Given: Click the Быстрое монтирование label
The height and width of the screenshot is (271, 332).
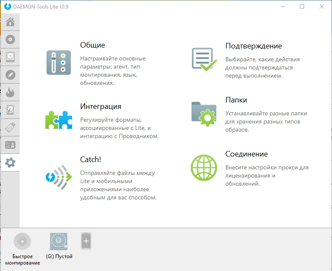Looking at the screenshot, I should coord(23,259).
